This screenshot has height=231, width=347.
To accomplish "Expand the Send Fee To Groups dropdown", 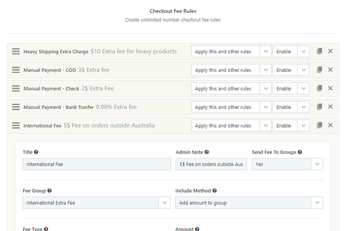I will point(287,164).
